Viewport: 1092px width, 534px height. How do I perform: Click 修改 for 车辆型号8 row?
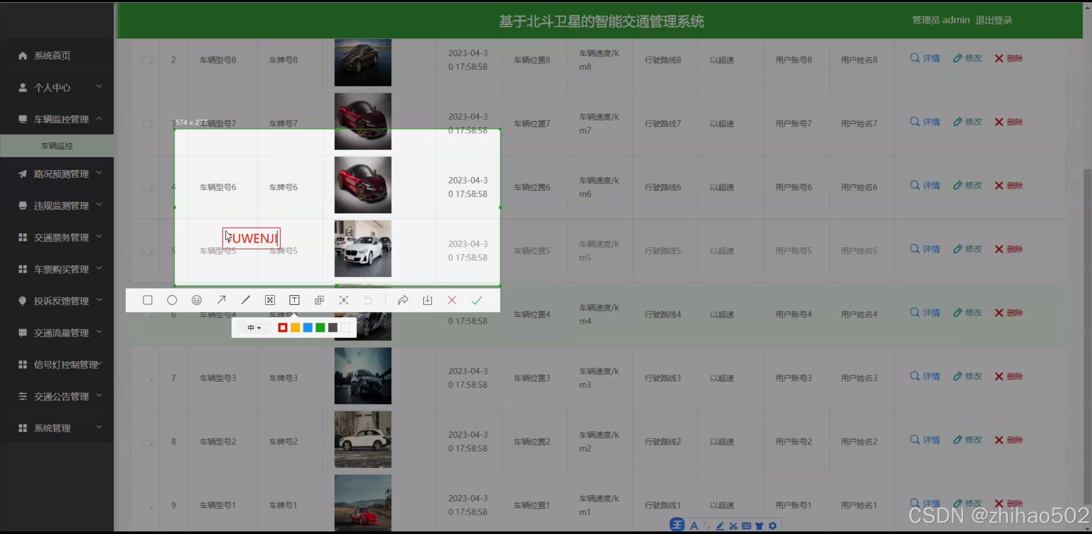point(968,58)
